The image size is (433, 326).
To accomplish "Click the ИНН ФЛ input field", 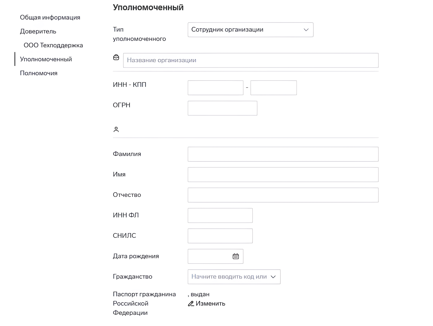I will (220, 216).
